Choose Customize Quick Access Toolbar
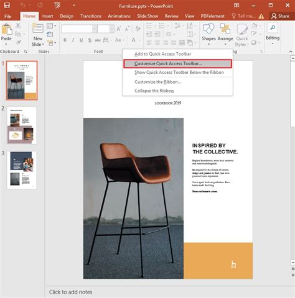This screenshot has height=298, width=295. pos(177,64)
